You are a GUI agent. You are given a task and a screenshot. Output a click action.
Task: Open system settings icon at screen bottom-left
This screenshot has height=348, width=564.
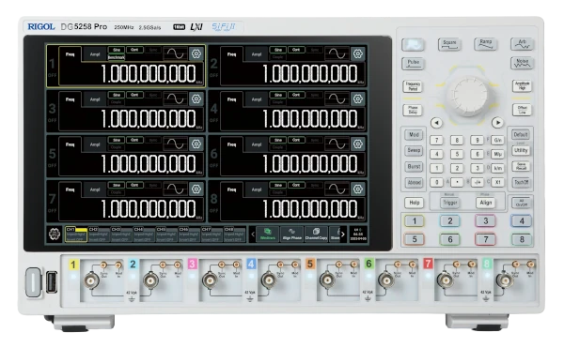(55, 235)
